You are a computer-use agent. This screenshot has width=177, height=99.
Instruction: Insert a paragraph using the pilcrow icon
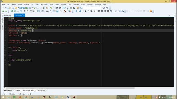pyautogui.click(x=25, y=11)
